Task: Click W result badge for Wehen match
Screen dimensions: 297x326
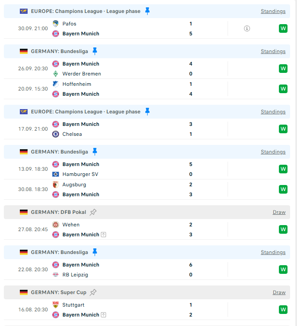Action: click(283, 229)
